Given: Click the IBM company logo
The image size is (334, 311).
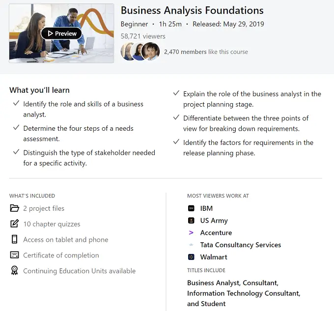Looking at the screenshot, I should coord(191,208).
